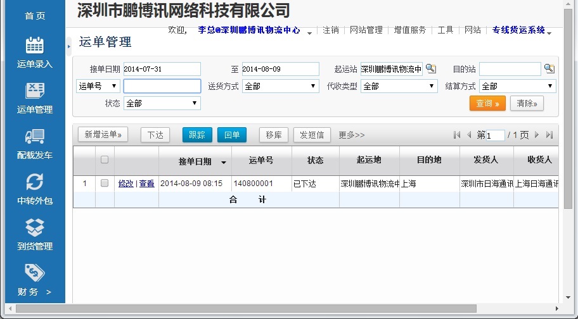Open the 送货方式 dropdown
Viewport: 578px width, 319px height.
(x=281, y=86)
